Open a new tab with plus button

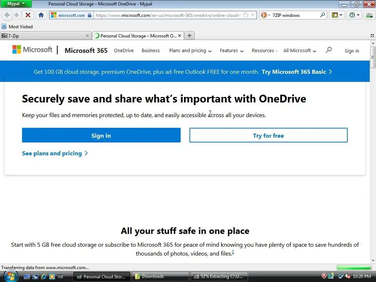pyautogui.click(x=189, y=36)
